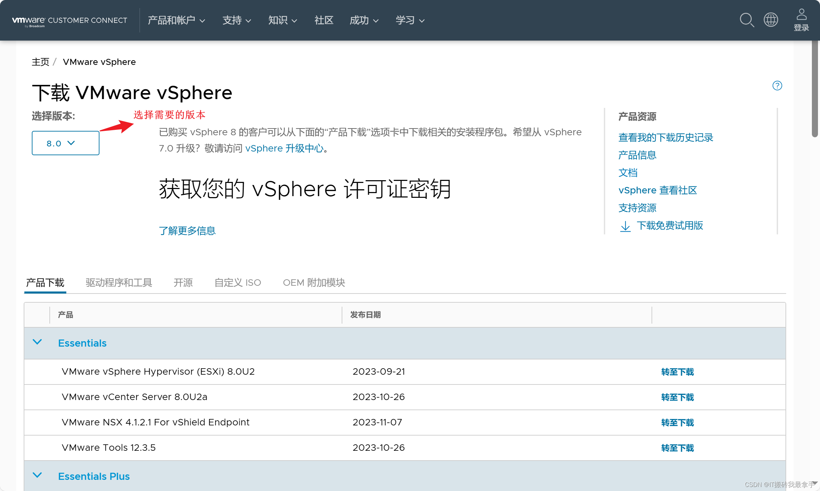The width and height of the screenshot is (820, 491).
Task: Open the globe language selector icon
Action: [x=771, y=20]
